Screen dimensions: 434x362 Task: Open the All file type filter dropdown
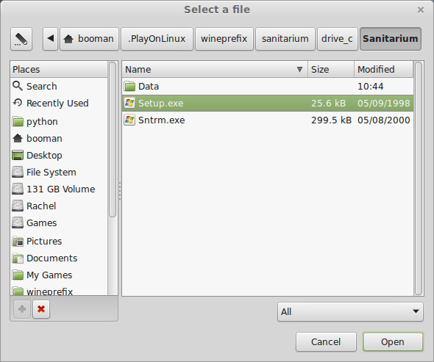pos(350,312)
